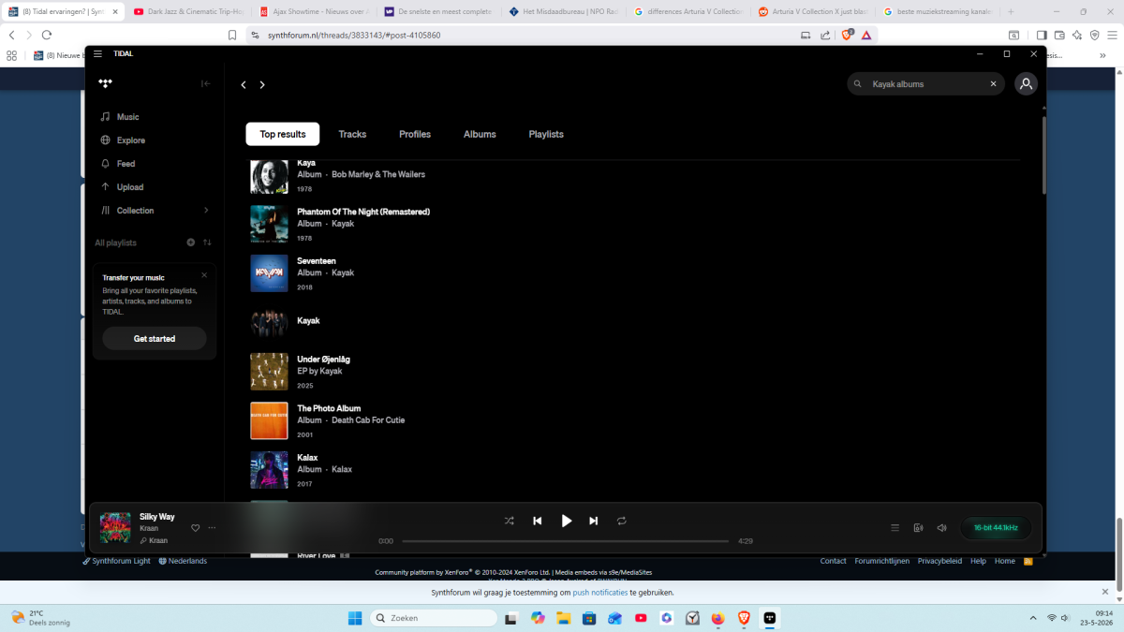Toggle shuffle playback
This screenshot has width=1124, height=632.
509,521
